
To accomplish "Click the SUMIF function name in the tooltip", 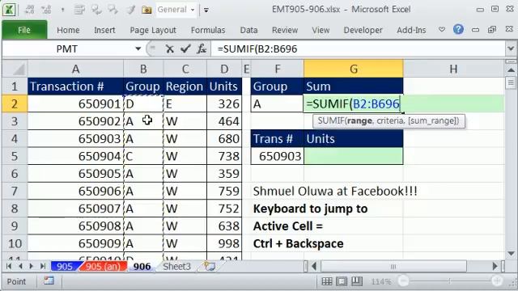I will pyautogui.click(x=331, y=120).
